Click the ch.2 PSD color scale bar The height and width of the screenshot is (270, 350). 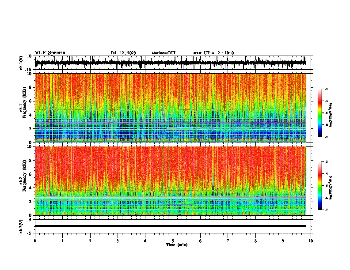320,186
